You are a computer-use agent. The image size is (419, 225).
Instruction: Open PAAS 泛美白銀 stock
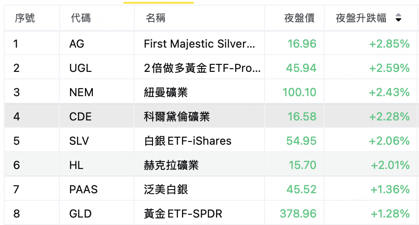(210, 190)
